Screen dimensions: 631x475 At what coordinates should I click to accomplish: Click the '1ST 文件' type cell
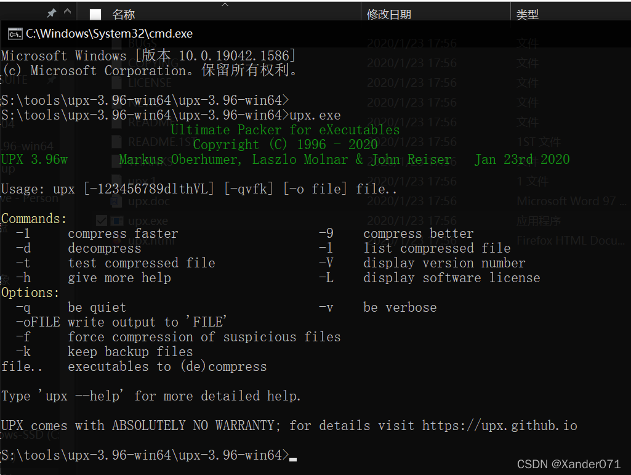click(x=539, y=142)
